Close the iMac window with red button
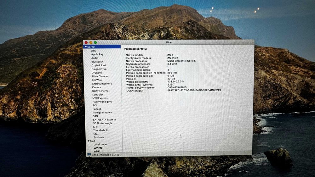 (x=86, y=42)
